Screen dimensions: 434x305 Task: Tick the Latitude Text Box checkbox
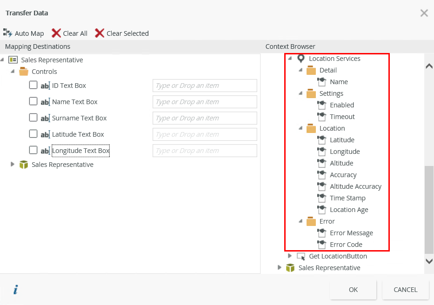(33, 134)
